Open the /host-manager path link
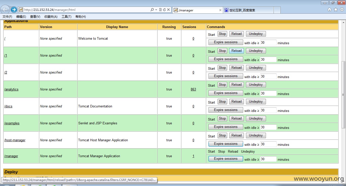This screenshot has width=346, height=186. [x=15, y=140]
